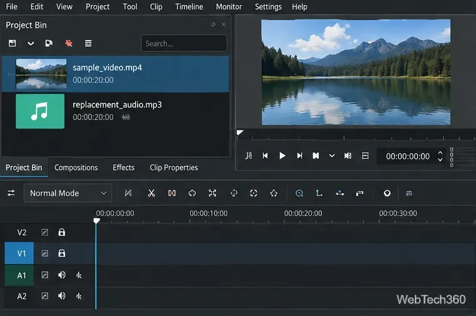Toggle the lock on track V2
This screenshot has height=316, width=476.
(x=61, y=233)
